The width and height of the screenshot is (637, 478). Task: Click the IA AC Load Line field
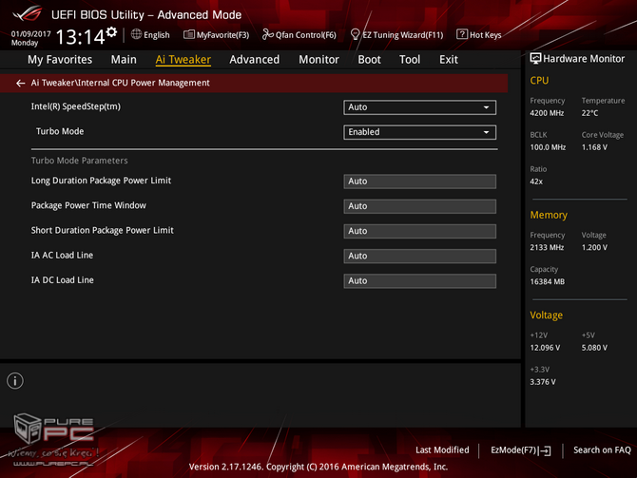point(419,257)
